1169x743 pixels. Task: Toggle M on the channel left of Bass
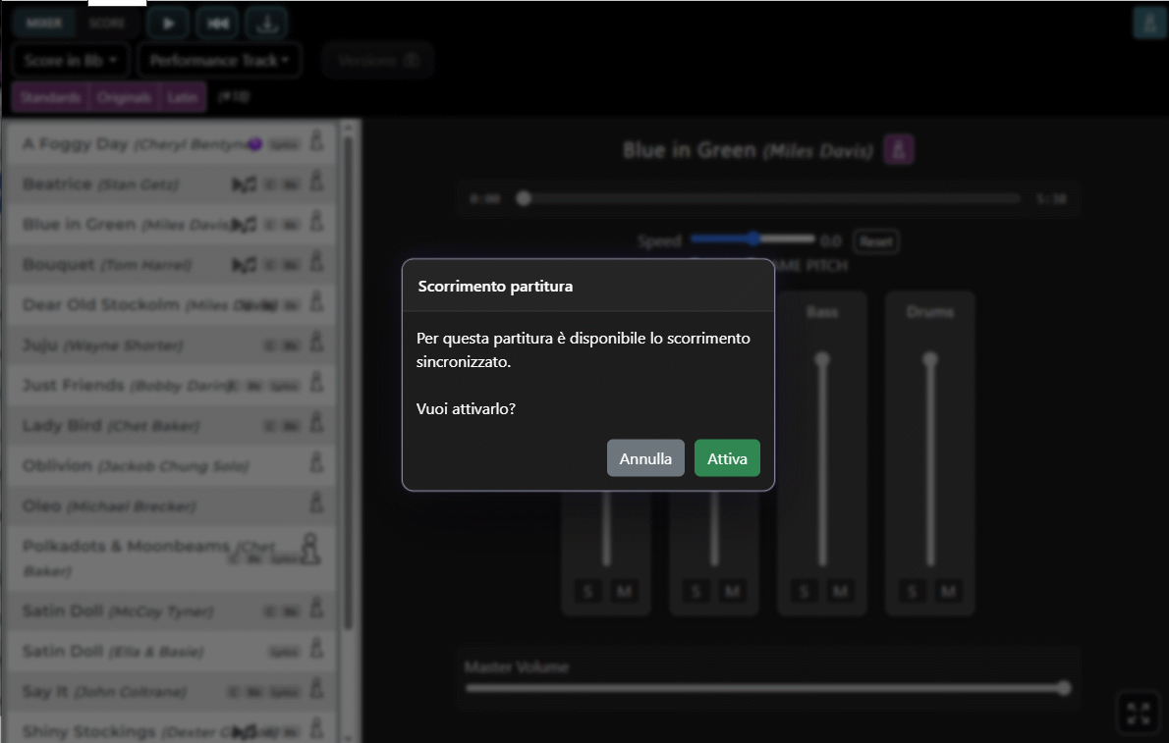click(732, 592)
